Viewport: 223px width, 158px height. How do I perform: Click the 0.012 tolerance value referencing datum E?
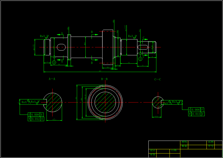36,119
